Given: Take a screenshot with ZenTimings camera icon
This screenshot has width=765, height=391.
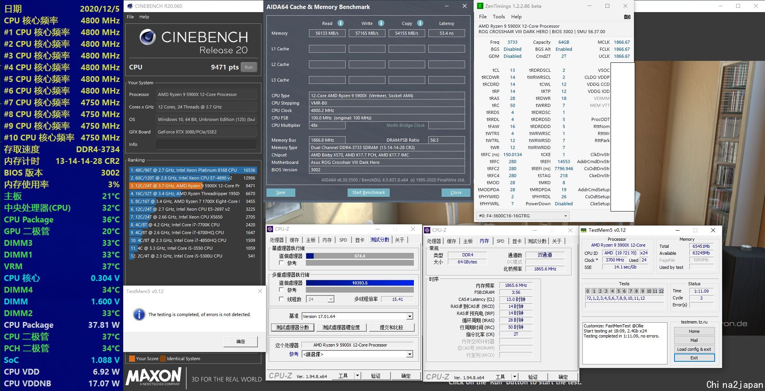Looking at the screenshot, I should [627, 17].
